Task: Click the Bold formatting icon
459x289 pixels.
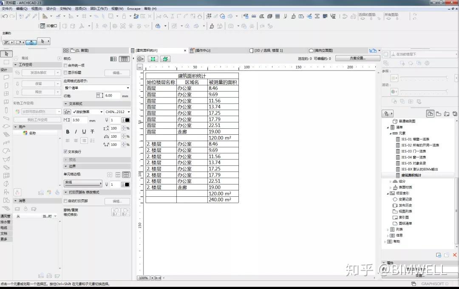Action: pyautogui.click(x=68, y=132)
